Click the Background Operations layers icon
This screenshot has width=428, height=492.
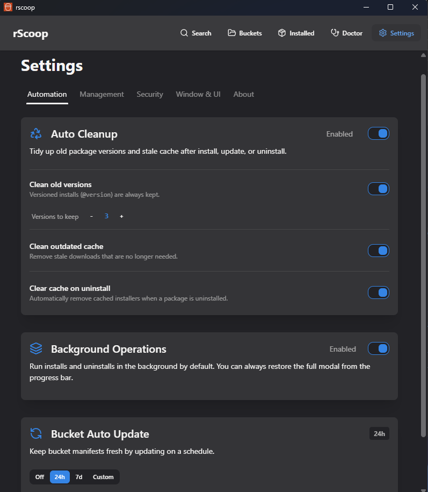(x=36, y=349)
